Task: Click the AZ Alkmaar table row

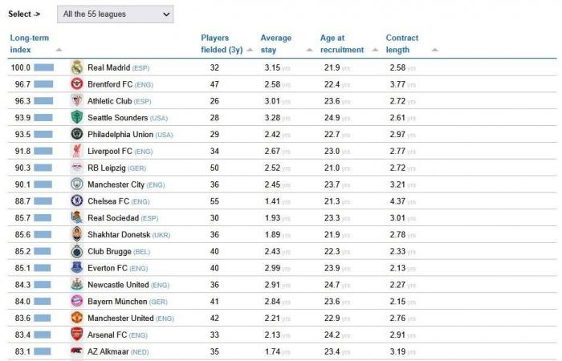Action: [241, 352]
